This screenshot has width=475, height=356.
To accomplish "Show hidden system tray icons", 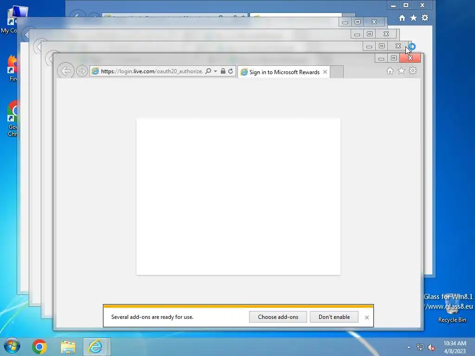I will point(409,347).
